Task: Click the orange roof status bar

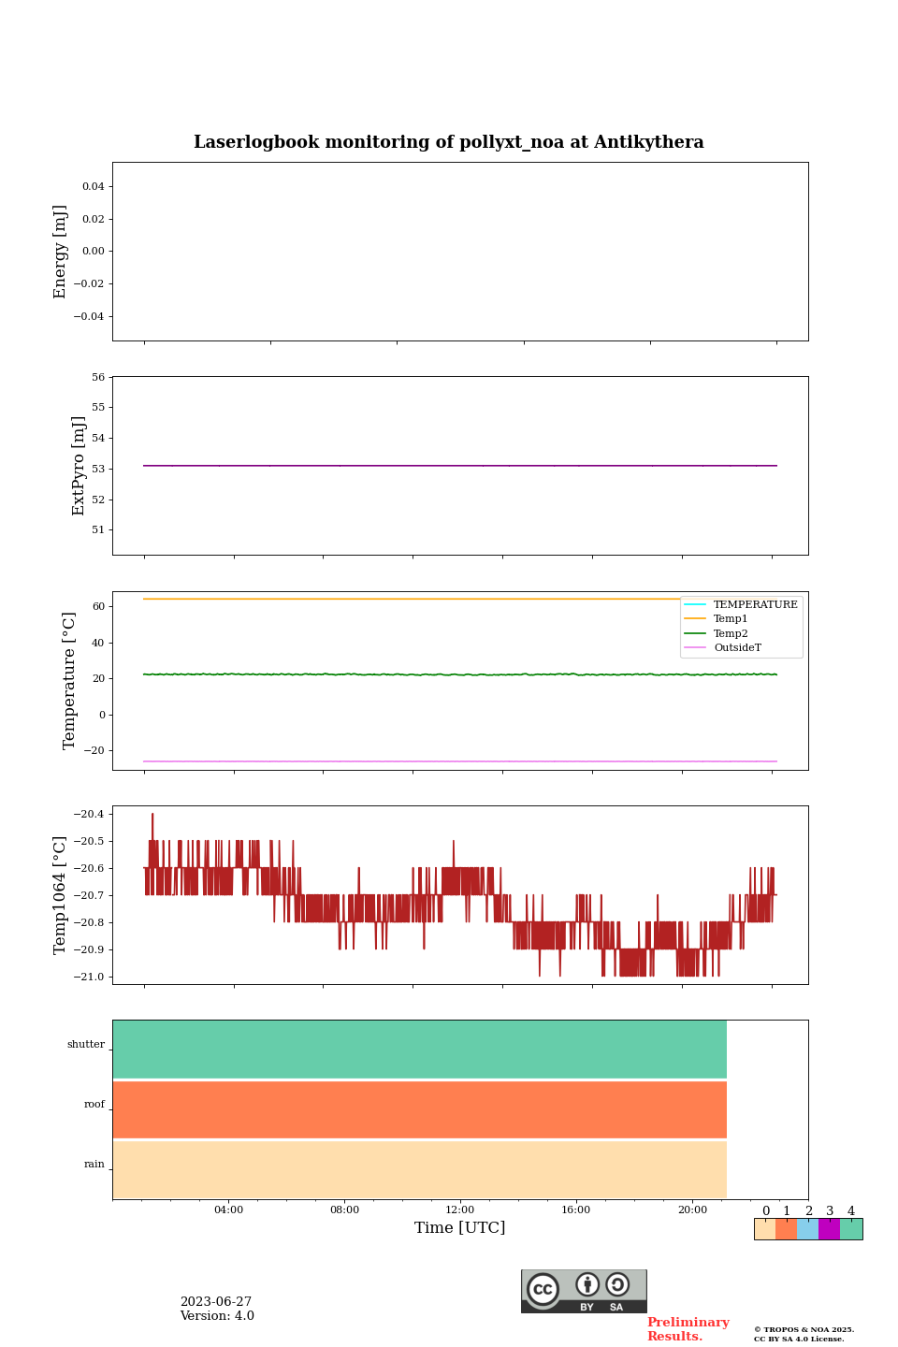Action: pyautogui.click(x=420, y=1109)
